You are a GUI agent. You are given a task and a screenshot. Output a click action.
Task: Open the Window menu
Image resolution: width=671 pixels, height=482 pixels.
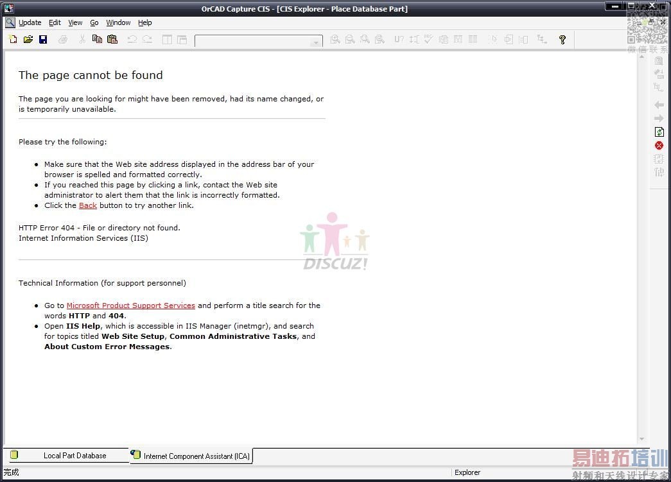pos(118,22)
